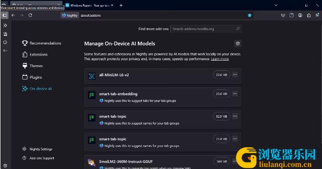The width and height of the screenshot is (322, 169).
Task: Click the 77.4 MB size badge
Action: click(x=221, y=139)
